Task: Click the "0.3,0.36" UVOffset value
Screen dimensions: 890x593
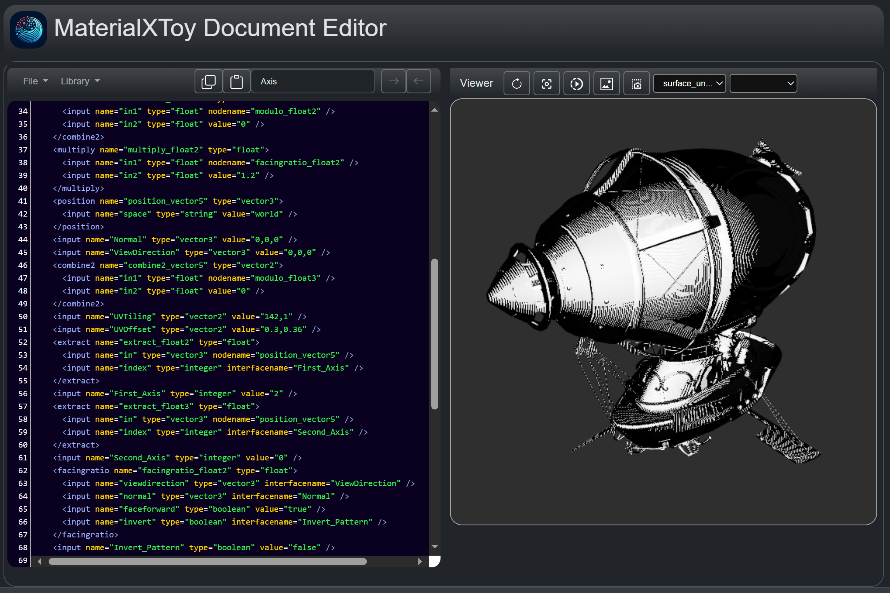Action: point(283,329)
